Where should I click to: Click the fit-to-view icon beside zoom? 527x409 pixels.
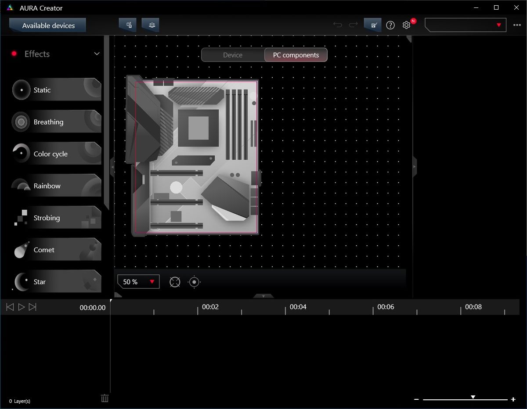[175, 282]
